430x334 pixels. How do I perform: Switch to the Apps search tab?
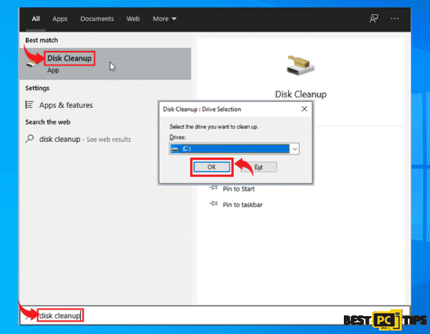(x=60, y=19)
